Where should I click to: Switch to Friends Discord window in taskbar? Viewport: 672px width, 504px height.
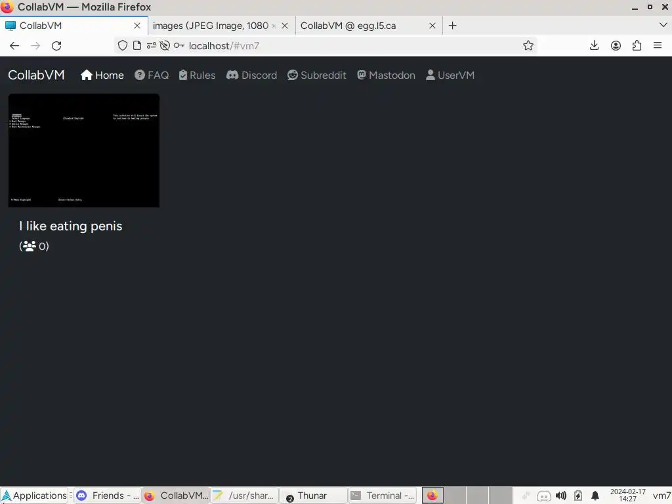(x=107, y=495)
